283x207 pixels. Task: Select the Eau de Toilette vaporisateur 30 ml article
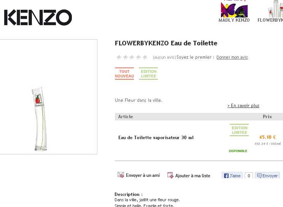(156, 138)
